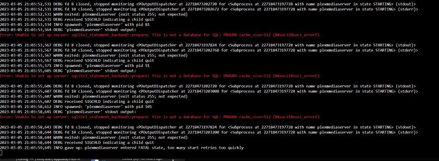Select the WARN exited line at 21:03:52,531

pyautogui.click(x=94, y=14)
